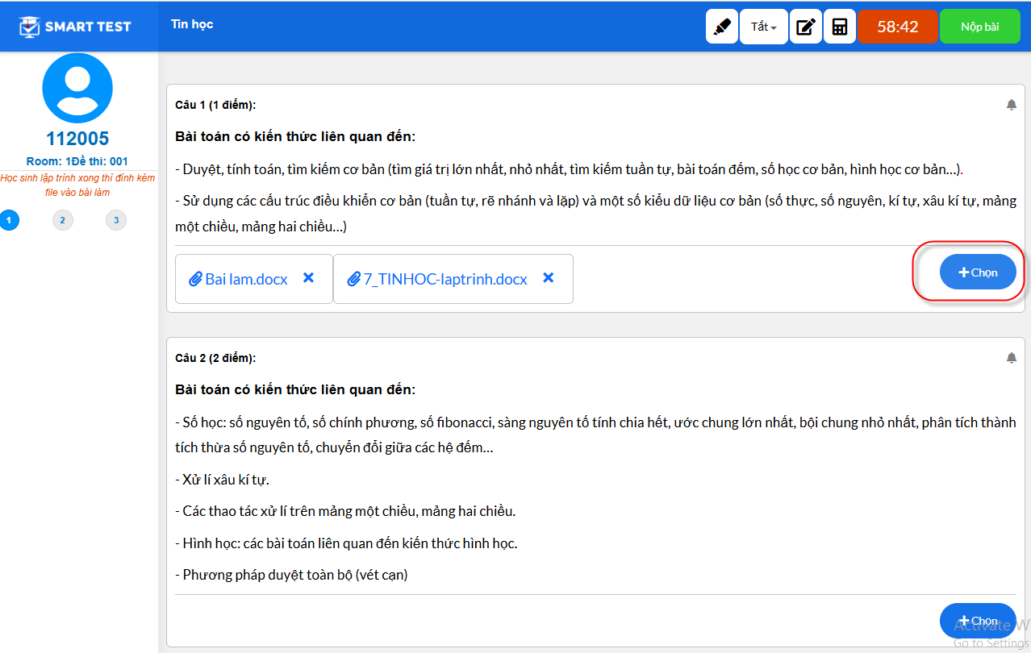This screenshot has width=1031, height=653.
Task: Open the calculator tool
Action: (x=840, y=27)
